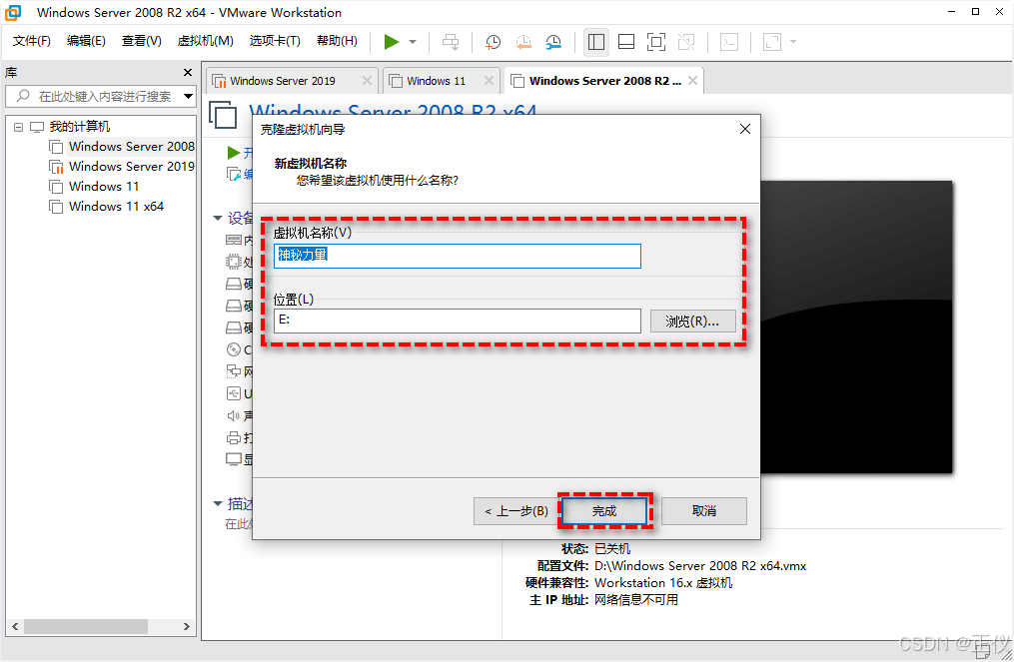The image size is (1014, 662).
Task: Open the 虚拟机(M) menu
Action: click(206, 41)
